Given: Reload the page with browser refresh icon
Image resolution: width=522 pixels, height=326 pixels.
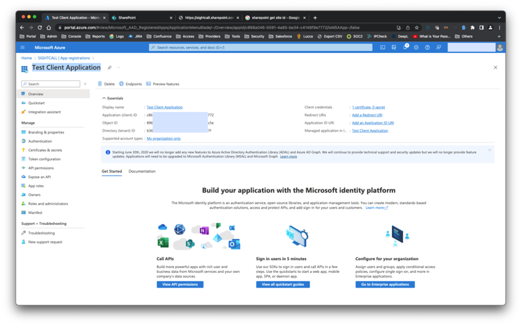Looking at the screenshot, I should [x=39, y=28].
